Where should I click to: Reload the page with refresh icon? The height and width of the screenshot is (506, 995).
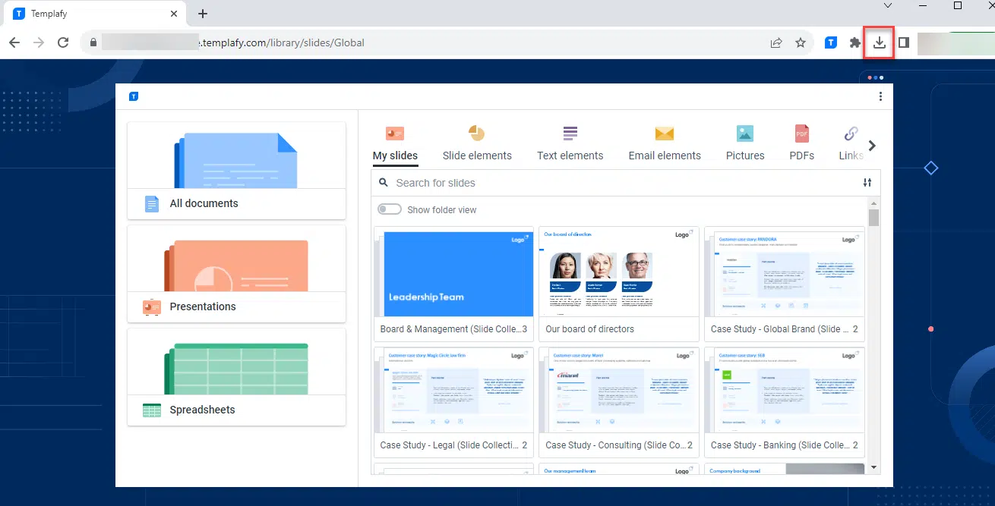pos(63,42)
